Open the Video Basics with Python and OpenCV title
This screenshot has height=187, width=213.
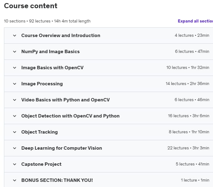coord(65,100)
